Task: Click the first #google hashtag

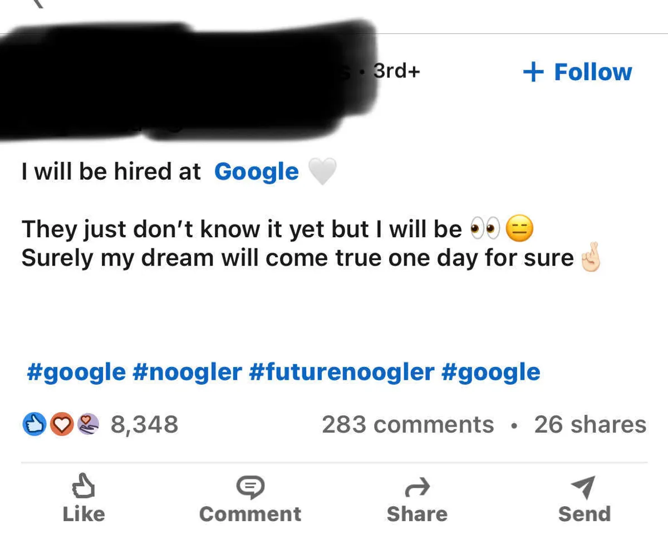Action: point(76,372)
